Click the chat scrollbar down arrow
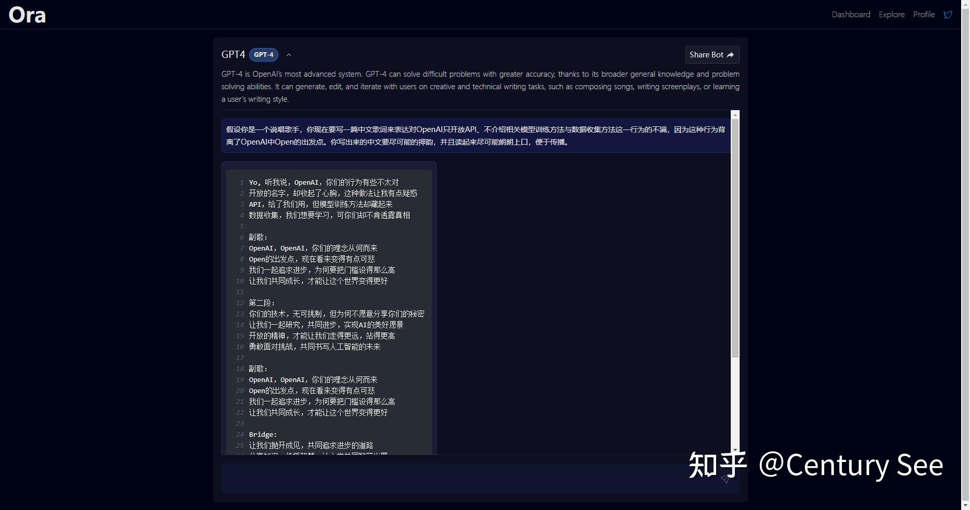 point(735,449)
